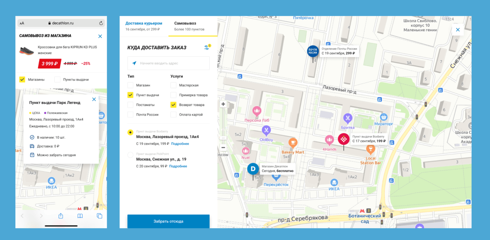
Task: Select the red Boxberry pickup map pin
Action: (x=343, y=140)
